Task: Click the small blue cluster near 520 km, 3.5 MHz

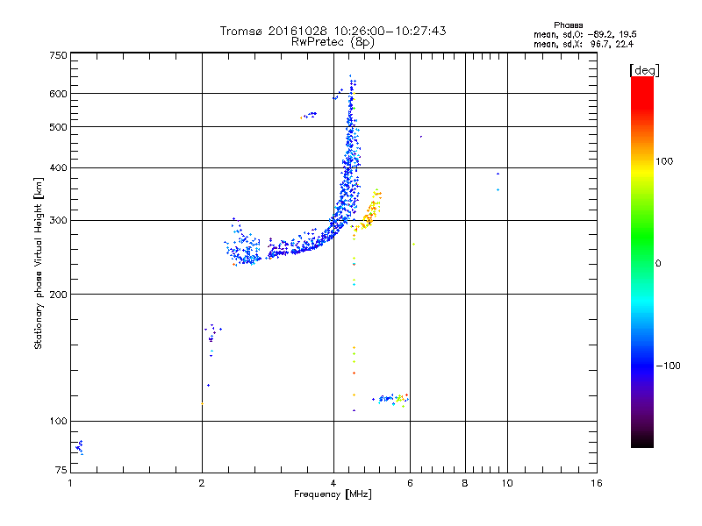Action: [x=309, y=115]
